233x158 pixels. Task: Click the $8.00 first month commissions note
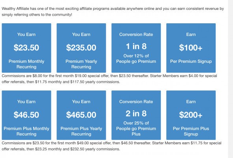pyautogui.click(x=109, y=79)
